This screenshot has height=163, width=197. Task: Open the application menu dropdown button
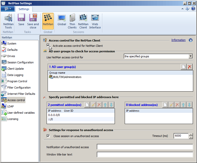[8, 9]
